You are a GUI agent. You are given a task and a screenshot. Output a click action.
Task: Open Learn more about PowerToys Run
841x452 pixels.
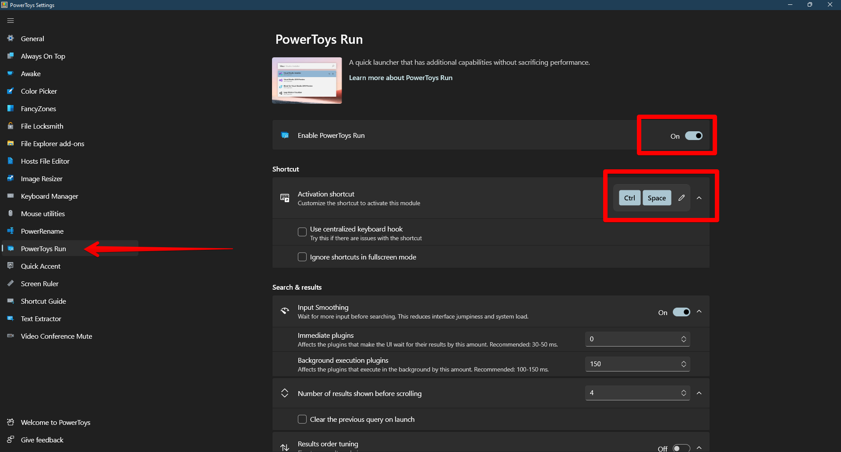tap(400, 77)
